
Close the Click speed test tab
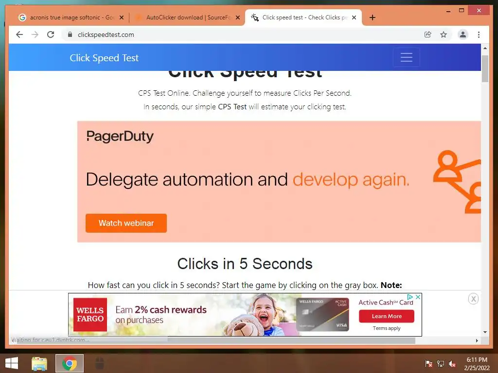[354, 18]
